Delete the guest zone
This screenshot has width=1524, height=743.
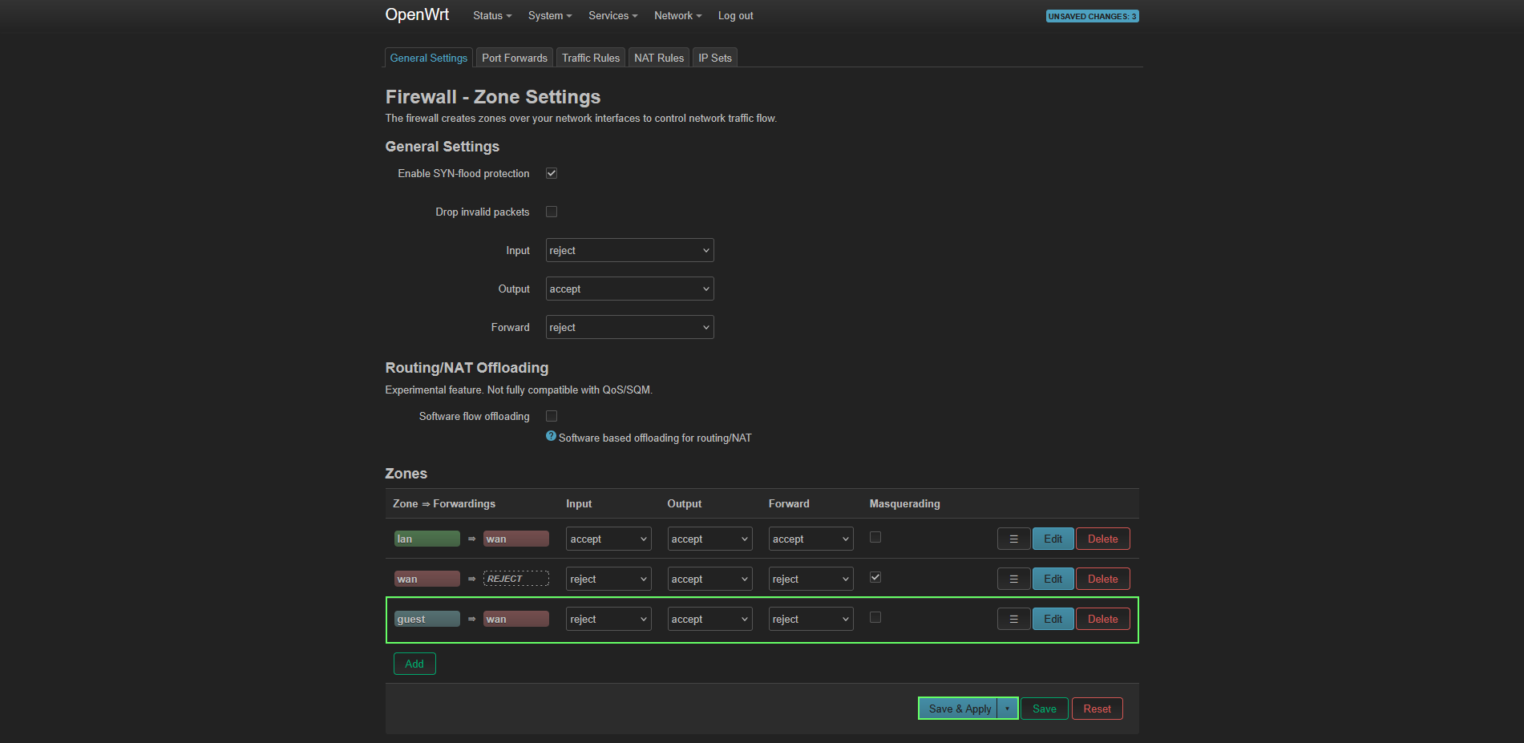(1102, 619)
